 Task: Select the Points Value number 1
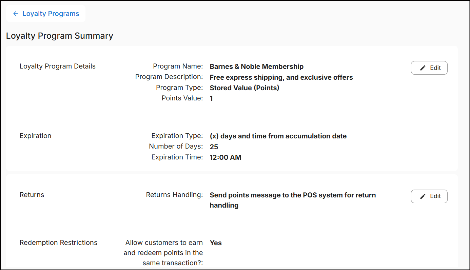tap(211, 98)
